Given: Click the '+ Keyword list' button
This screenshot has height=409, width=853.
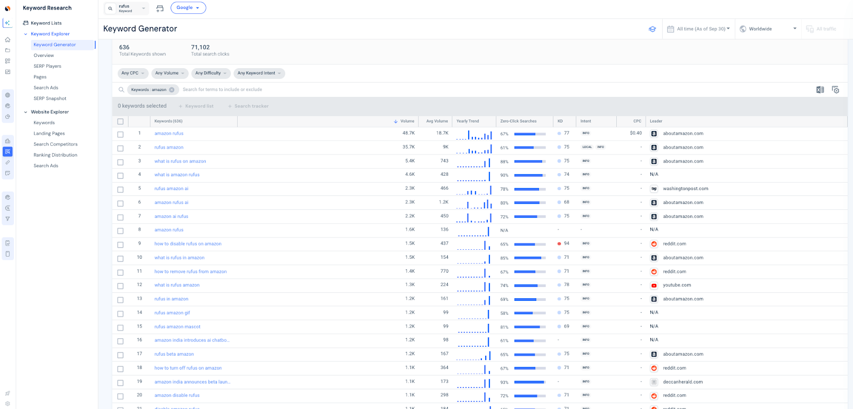Looking at the screenshot, I should click(x=196, y=106).
